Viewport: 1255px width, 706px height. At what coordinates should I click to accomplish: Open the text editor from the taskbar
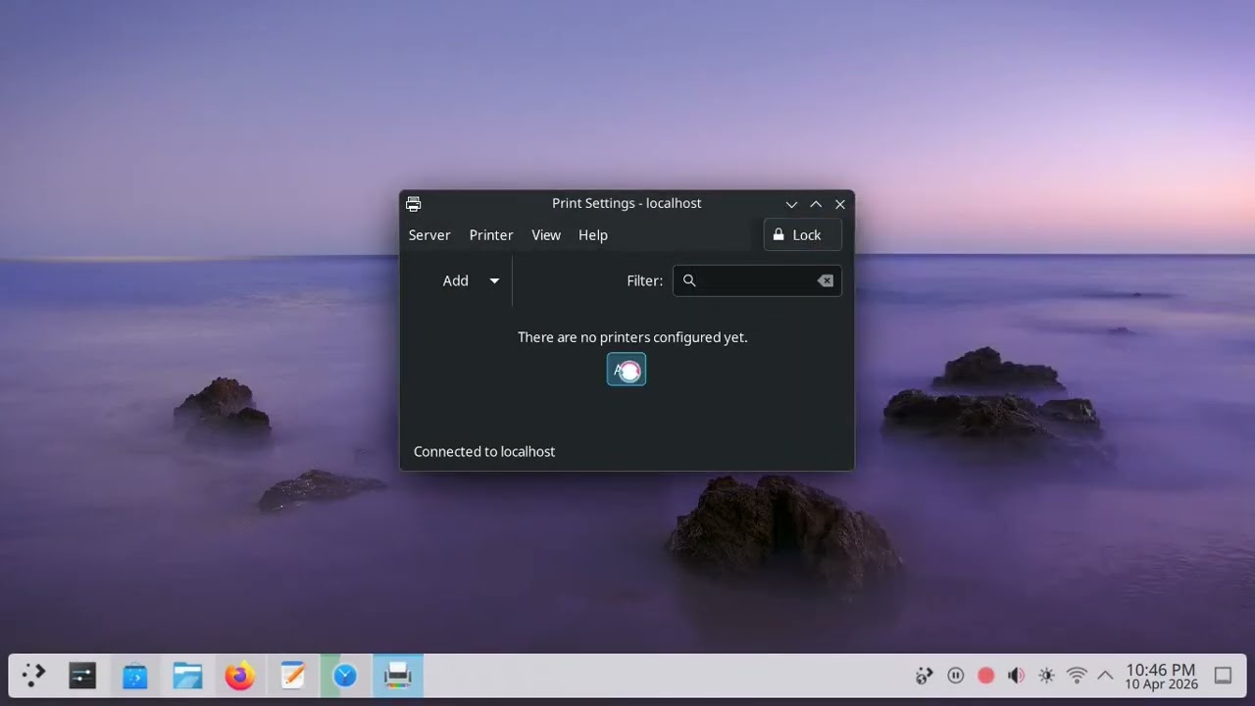(x=292, y=676)
